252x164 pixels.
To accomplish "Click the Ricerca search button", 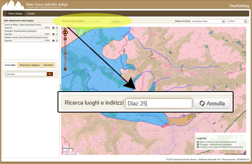I will click(116, 21).
